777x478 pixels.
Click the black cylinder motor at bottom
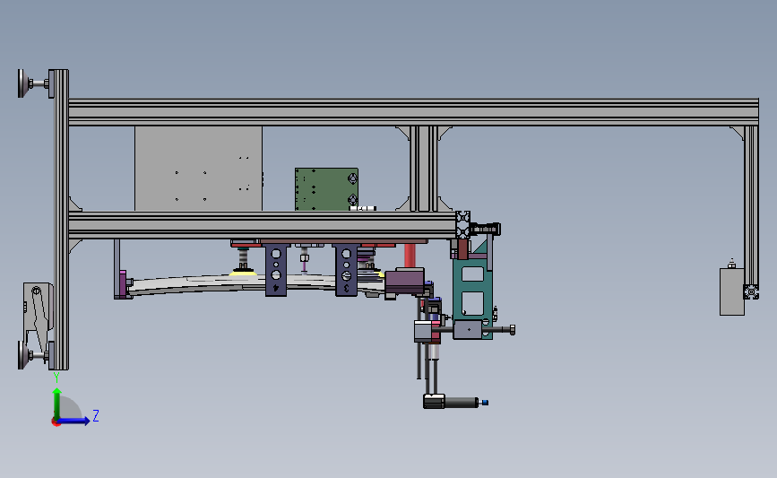(451, 401)
